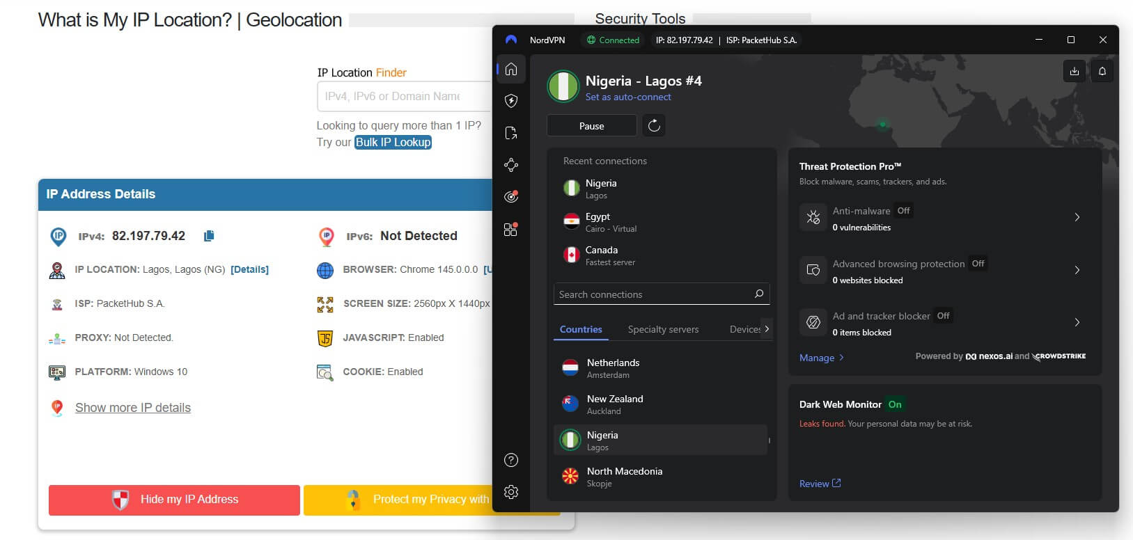Click the Ad and tracker blocker icon
The width and height of the screenshot is (1133, 540).
tap(813, 322)
